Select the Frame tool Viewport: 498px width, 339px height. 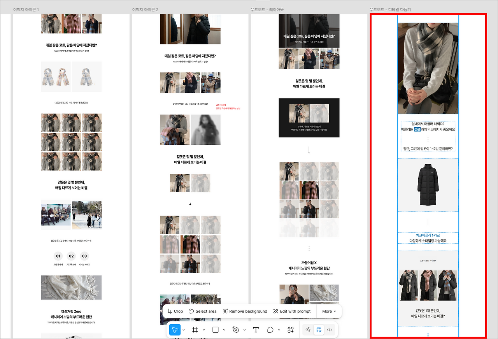(x=195, y=330)
